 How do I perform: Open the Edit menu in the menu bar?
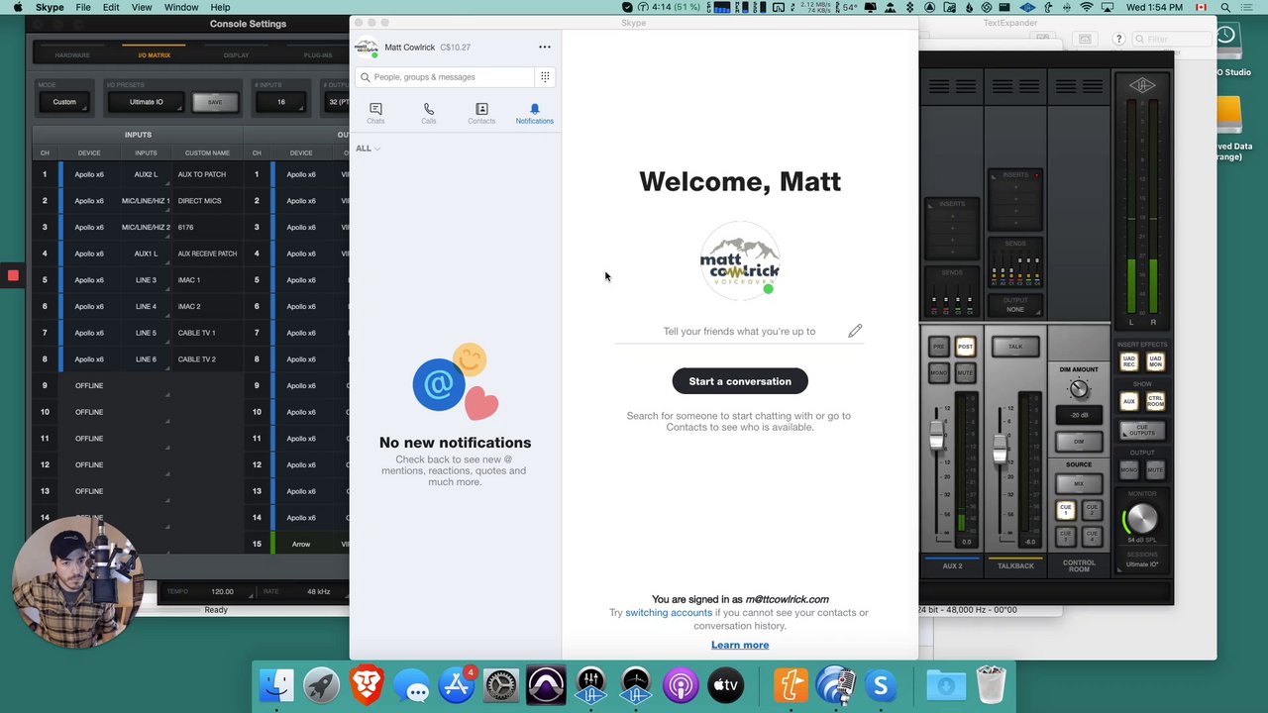point(111,7)
